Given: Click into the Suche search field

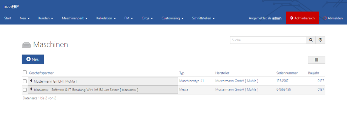Looking at the screenshot, I should (268, 40).
